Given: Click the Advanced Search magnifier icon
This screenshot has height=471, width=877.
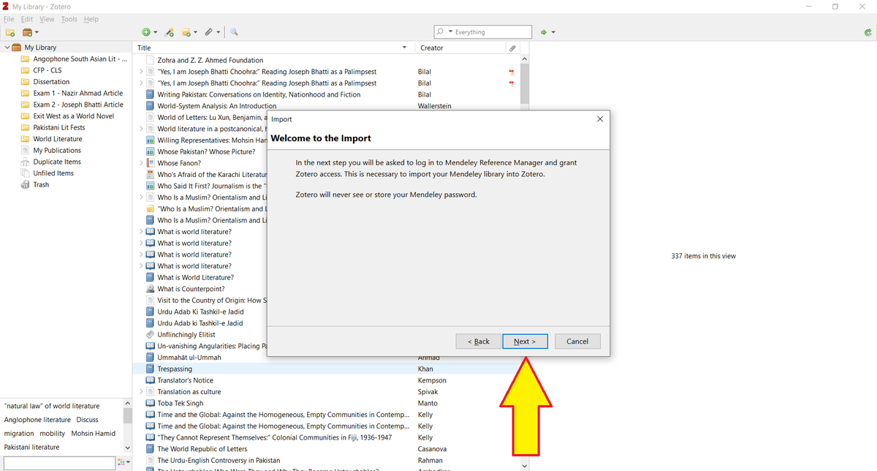Looking at the screenshot, I should (234, 32).
